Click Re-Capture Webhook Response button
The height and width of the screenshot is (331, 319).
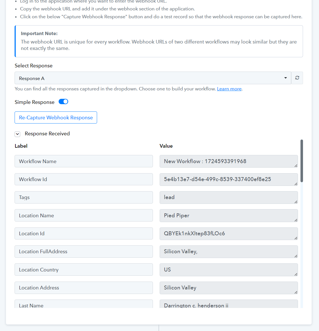tap(56, 118)
